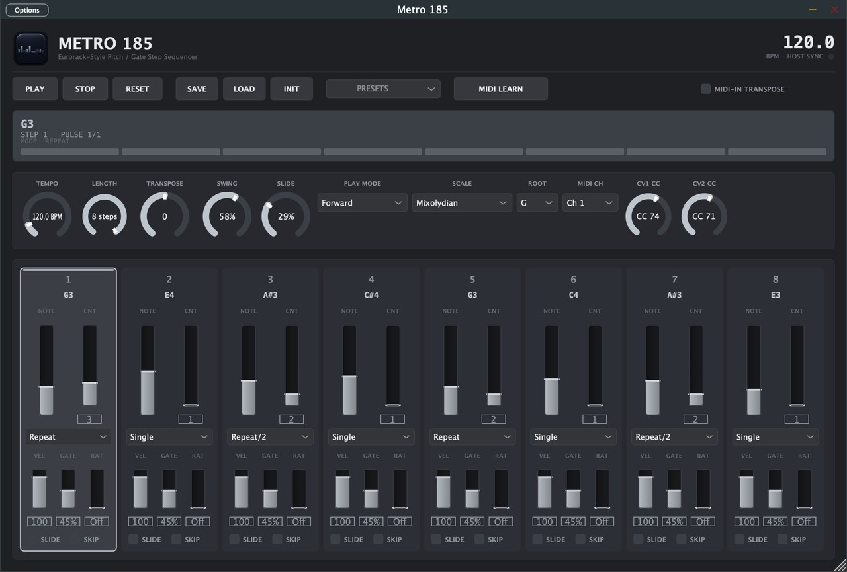The image size is (847, 572).
Task: Open the Options menu
Action: coord(27,10)
